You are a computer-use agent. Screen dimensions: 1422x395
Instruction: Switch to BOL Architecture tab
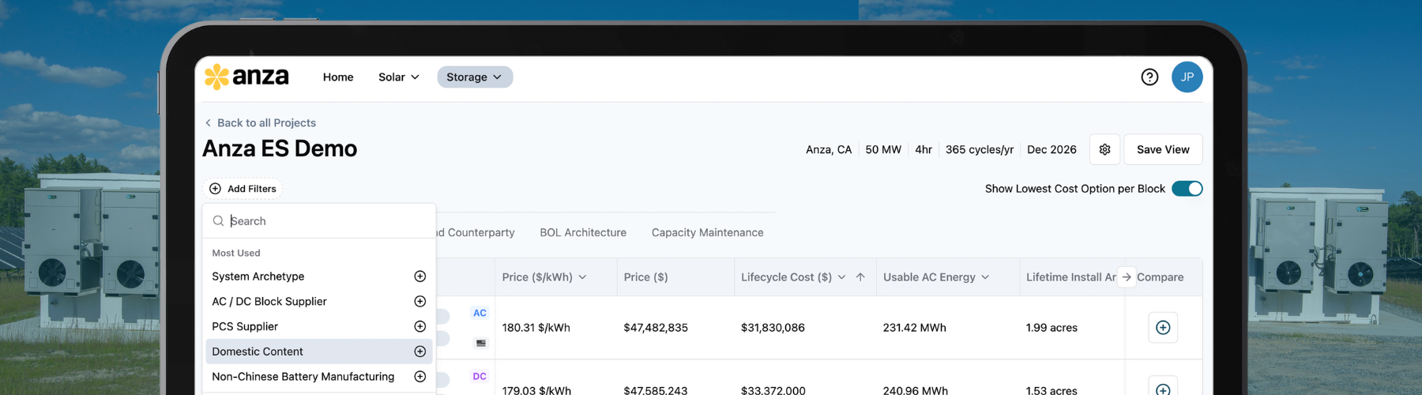583,232
